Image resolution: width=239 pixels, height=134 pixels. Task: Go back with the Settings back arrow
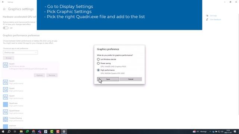(3, 2)
